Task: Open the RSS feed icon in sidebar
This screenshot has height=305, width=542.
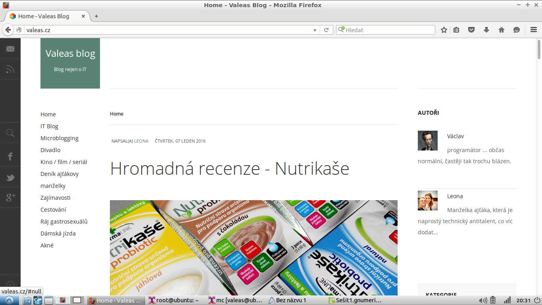Action: [10, 69]
